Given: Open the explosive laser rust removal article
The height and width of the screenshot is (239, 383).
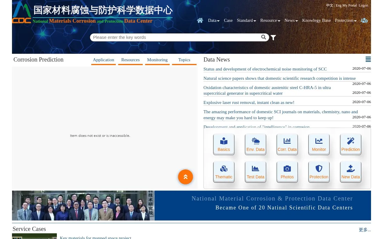Looking at the screenshot, I should 249,102.
